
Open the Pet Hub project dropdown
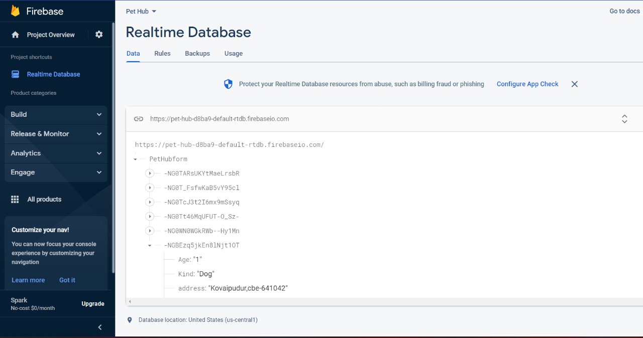141,11
